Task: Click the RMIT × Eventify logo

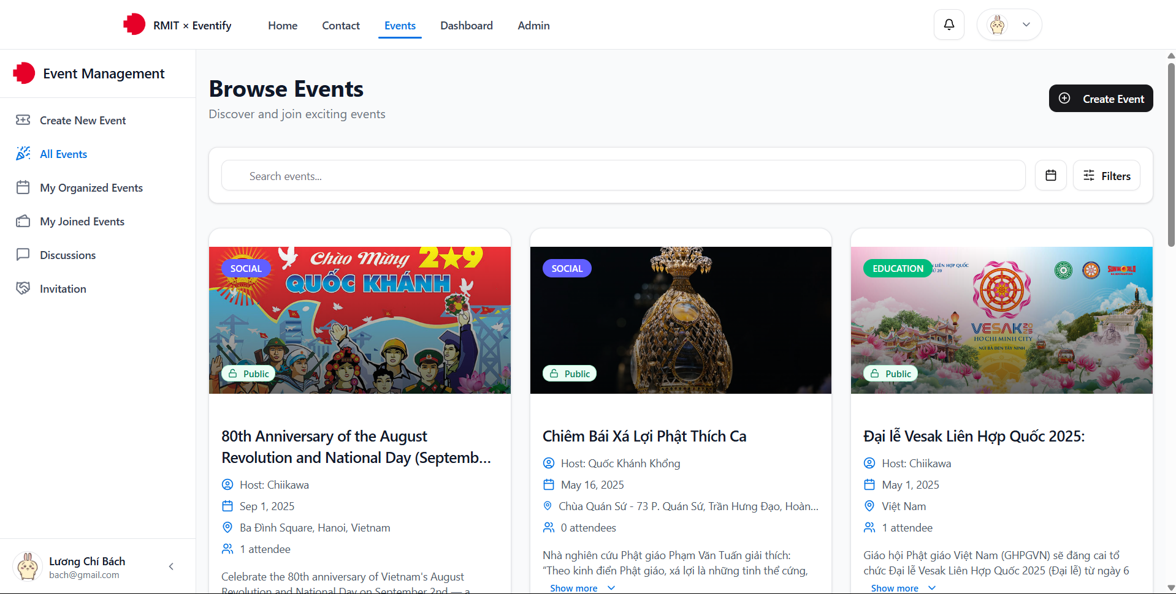Action: [177, 25]
